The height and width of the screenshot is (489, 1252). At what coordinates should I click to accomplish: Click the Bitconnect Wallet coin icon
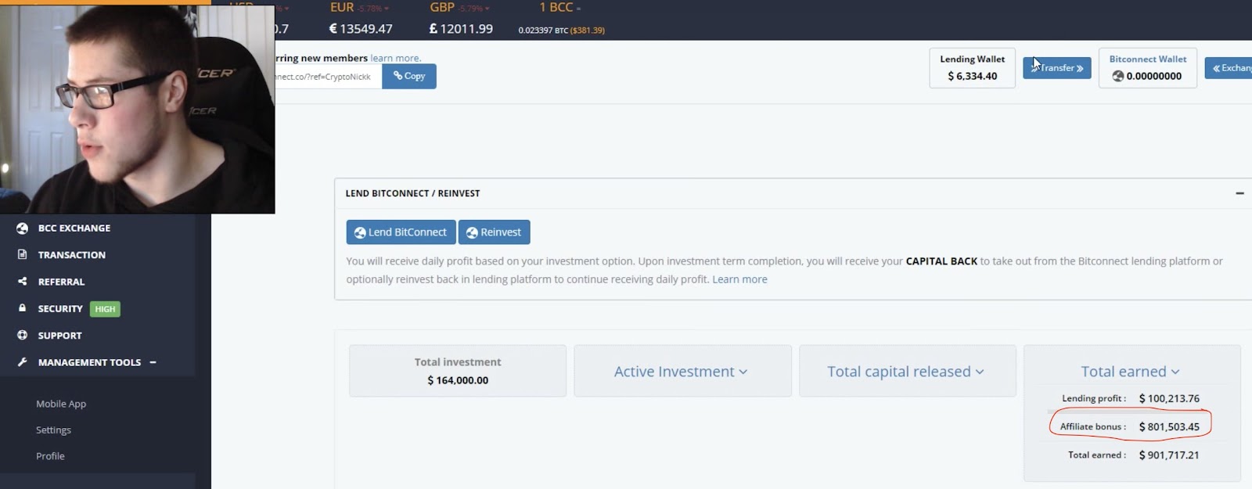tap(1118, 76)
